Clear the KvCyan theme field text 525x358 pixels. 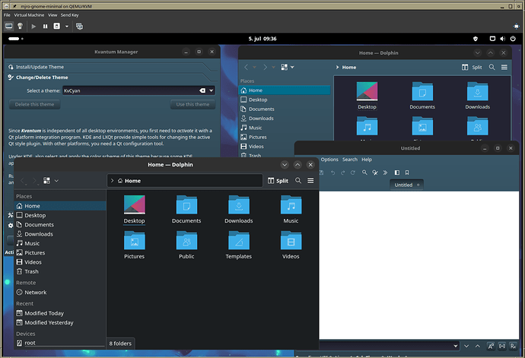coord(202,90)
